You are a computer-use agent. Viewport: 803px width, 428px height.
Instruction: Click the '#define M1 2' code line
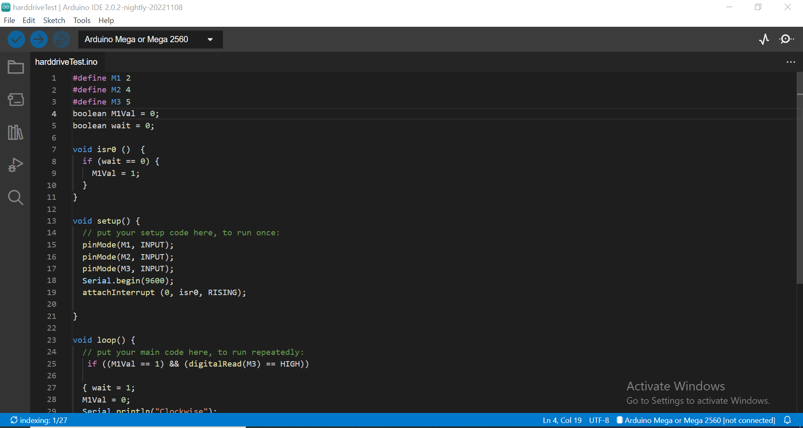point(102,78)
